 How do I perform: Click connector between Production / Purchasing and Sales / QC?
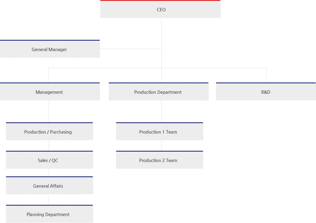pos(49,145)
